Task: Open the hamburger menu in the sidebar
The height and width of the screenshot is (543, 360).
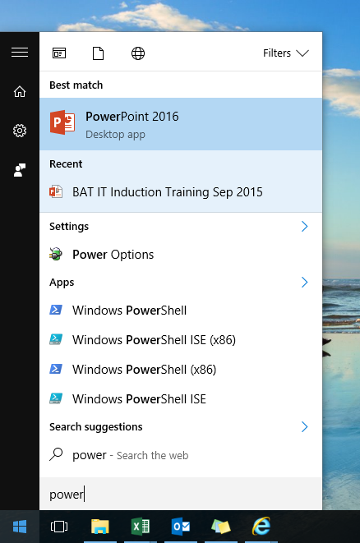Action: (20, 53)
